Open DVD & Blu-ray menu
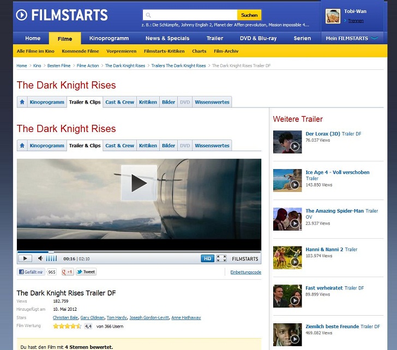Image resolution: width=397 pixels, height=350 pixels. tap(258, 38)
